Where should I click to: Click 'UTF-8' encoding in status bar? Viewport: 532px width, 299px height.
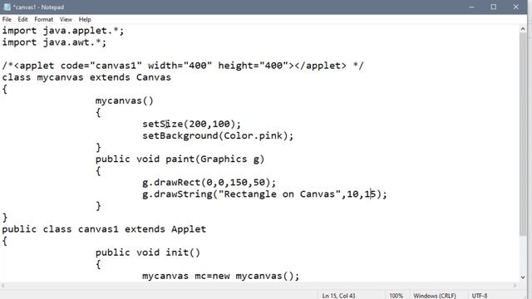480,296
